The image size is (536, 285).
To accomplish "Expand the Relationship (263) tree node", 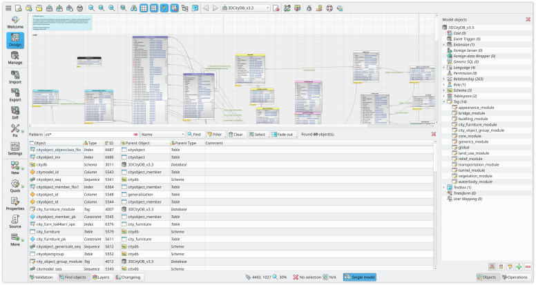I will pyautogui.click(x=444, y=79).
